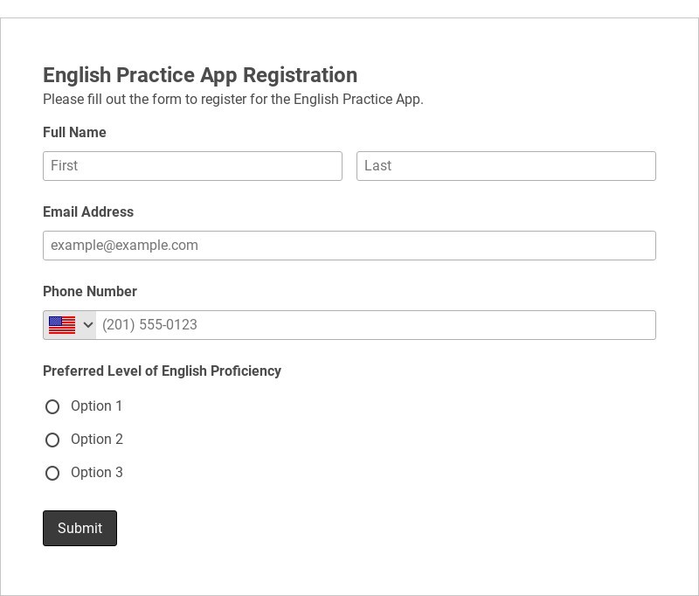Select the Option 3 radio button
Screen dimensions: 699x596
pyautogui.click(x=52, y=473)
